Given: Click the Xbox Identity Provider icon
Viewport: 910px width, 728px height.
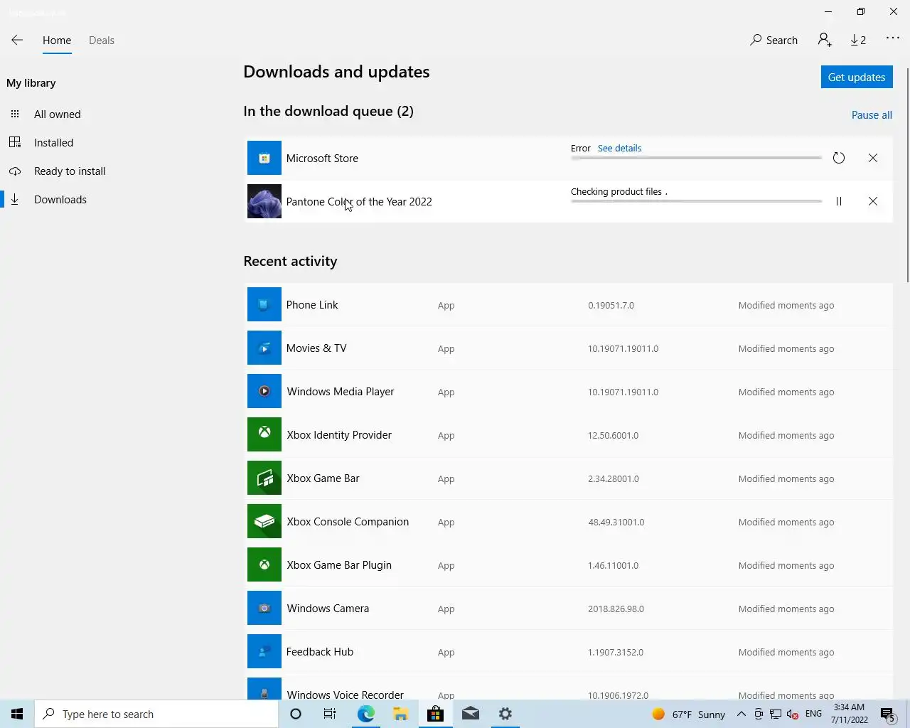Looking at the screenshot, I should pyautogui.click(x=264, y=435).
